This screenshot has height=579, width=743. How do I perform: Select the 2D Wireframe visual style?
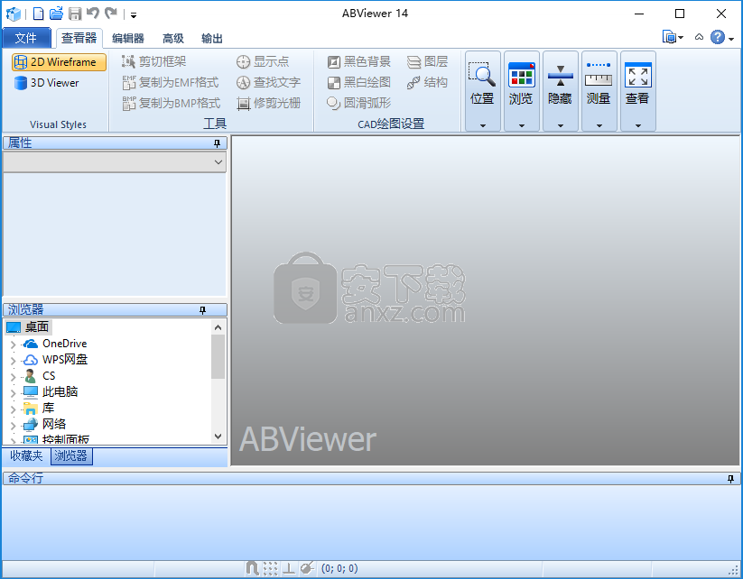tap(59, 62)
